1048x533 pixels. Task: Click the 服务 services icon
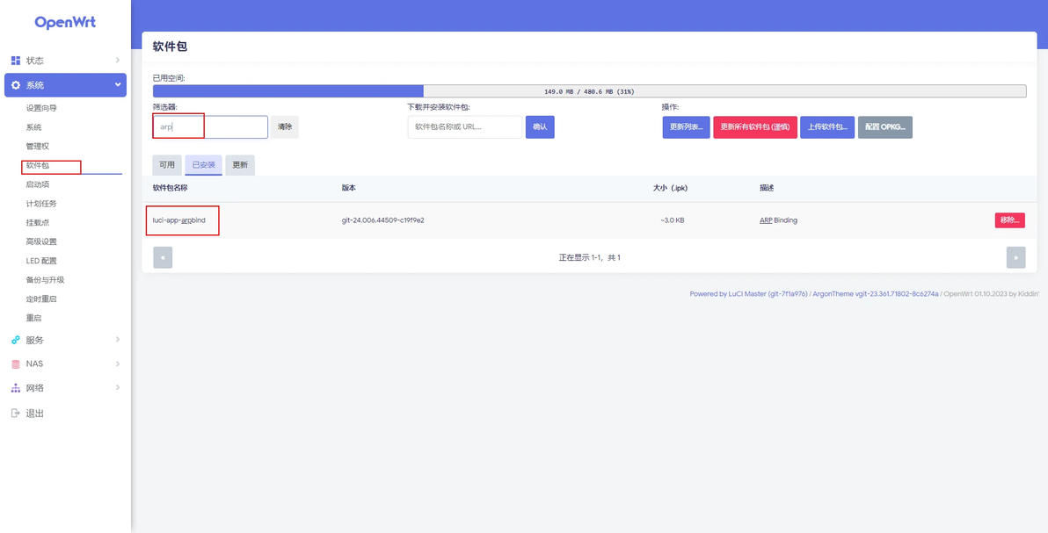pos(16,340)
